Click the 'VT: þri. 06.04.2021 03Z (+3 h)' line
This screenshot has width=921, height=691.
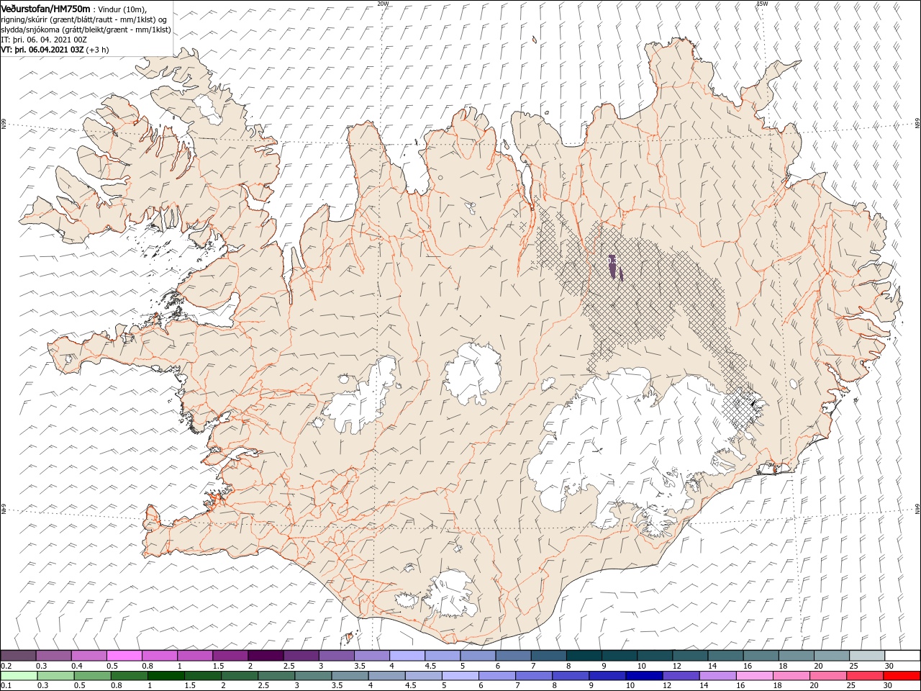pyautogui.click(x=55, y=50)
